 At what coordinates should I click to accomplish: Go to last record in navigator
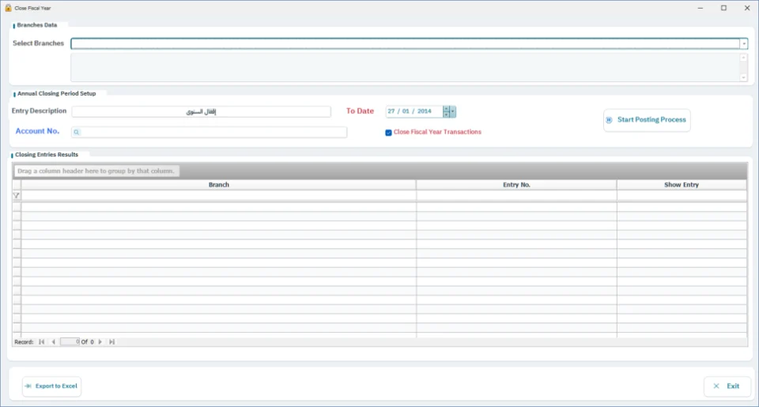pyautogui.click(x=111, y=341)
